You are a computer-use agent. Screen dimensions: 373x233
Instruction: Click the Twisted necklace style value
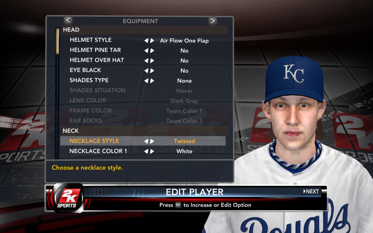[184, 141]
